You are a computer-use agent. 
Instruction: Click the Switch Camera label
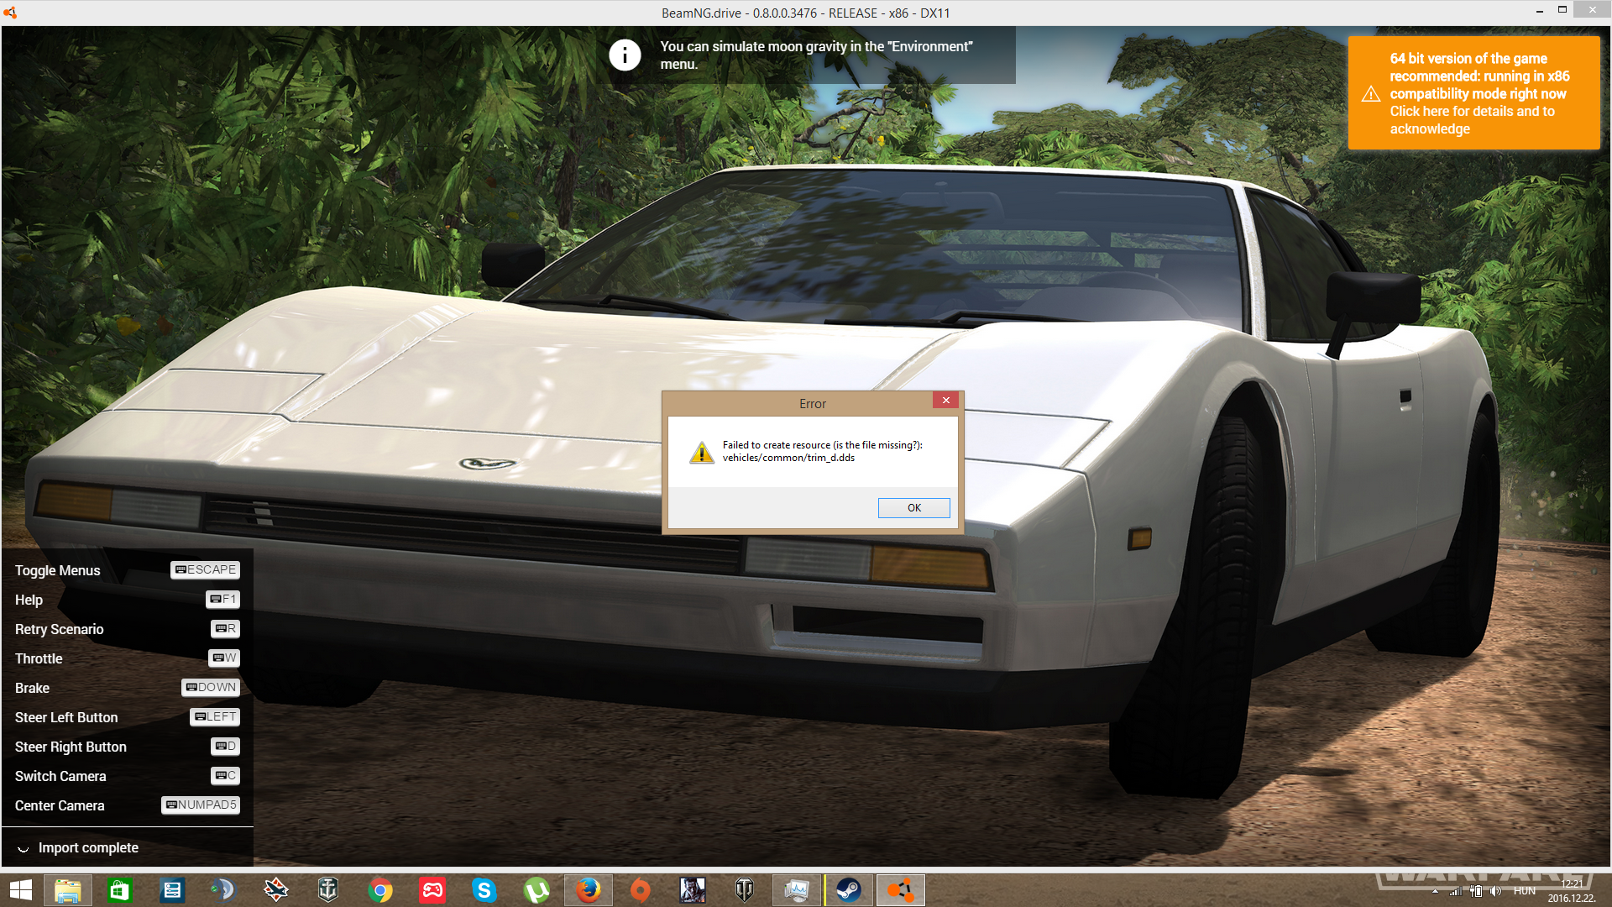[60, 776]
